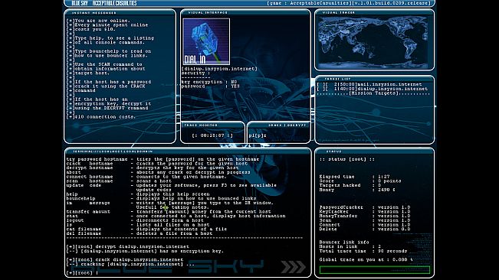Click the Trace Monitor panel title
499x280 pixels.
point(201,125)
